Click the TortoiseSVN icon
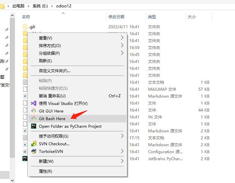 click(33, 151)
